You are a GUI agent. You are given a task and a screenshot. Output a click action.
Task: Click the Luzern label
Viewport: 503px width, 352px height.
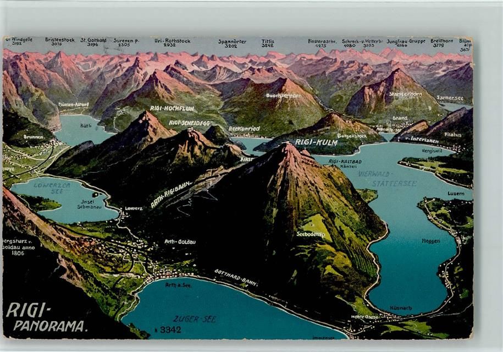[456, 194]
